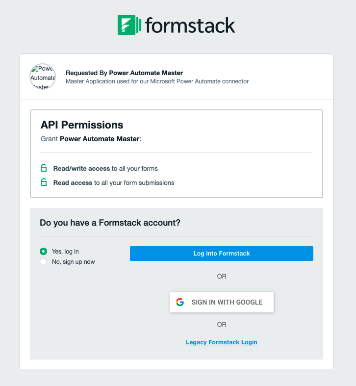Click the API Permissions heading
Viewport: 356px width, 386px height.
click(82, 125)
